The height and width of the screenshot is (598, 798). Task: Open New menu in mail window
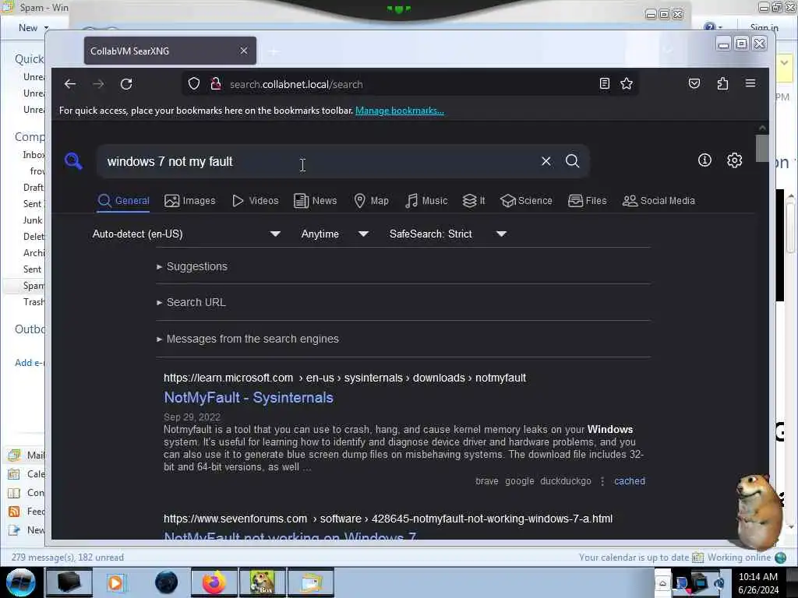tap(34, 28)
